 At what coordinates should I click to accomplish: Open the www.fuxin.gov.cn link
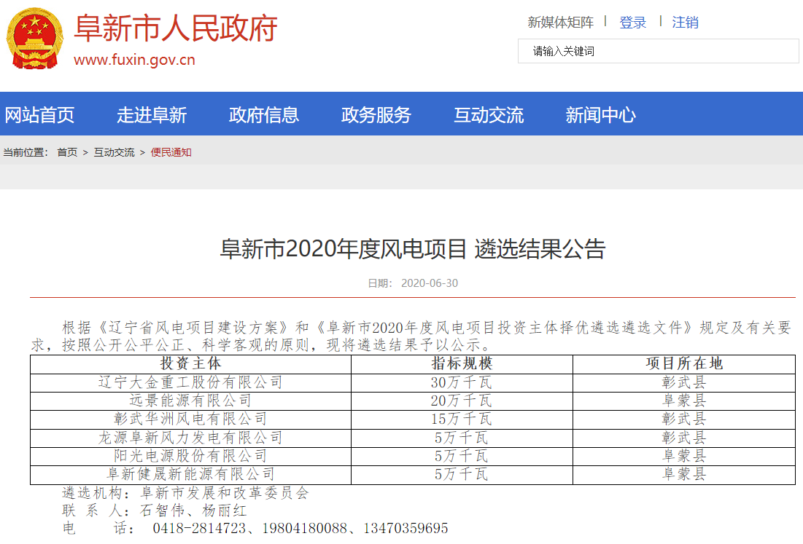coord(134,60)
